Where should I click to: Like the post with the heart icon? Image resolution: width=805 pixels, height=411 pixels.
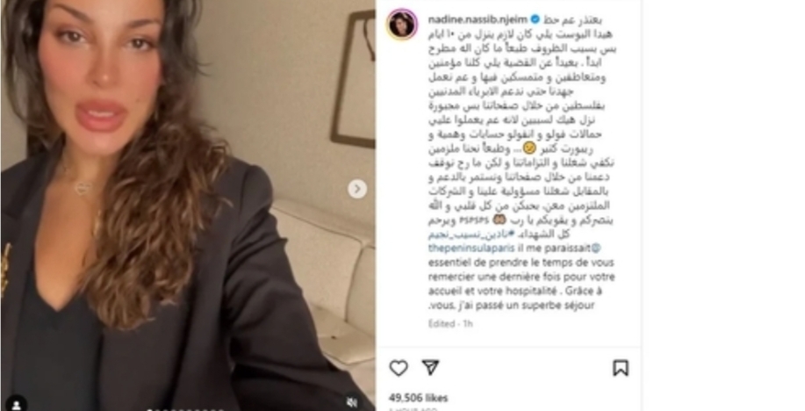point(399,368)
